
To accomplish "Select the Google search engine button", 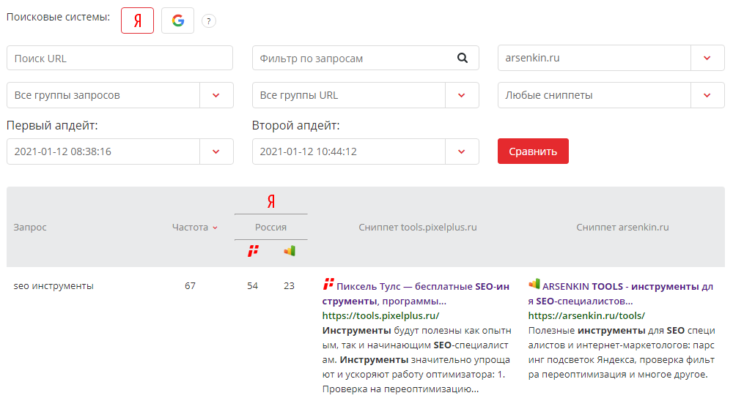I will (x=177, y=20).
